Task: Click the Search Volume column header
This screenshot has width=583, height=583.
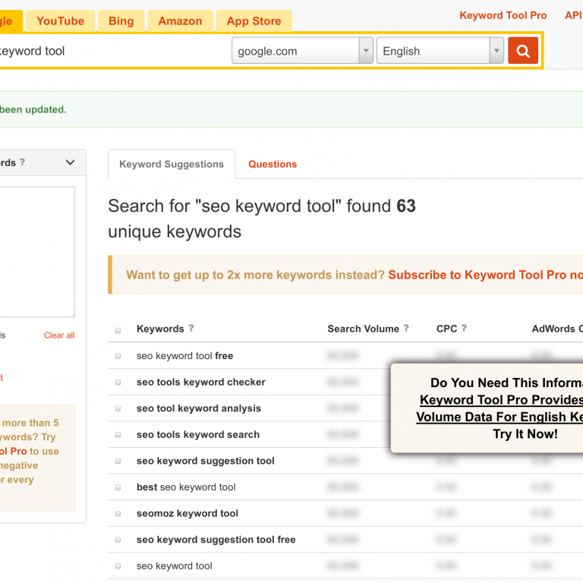Action: [x=363, y=329]
